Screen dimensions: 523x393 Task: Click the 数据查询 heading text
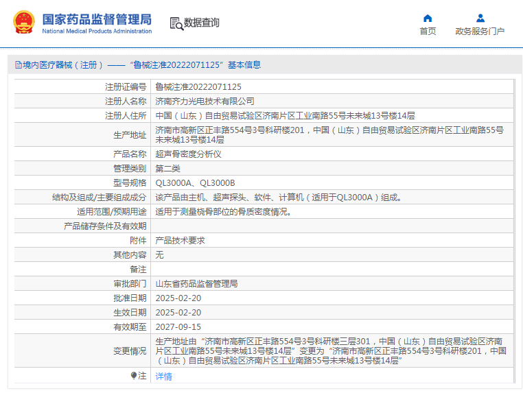pyautogui.click(x=202, y=23)
